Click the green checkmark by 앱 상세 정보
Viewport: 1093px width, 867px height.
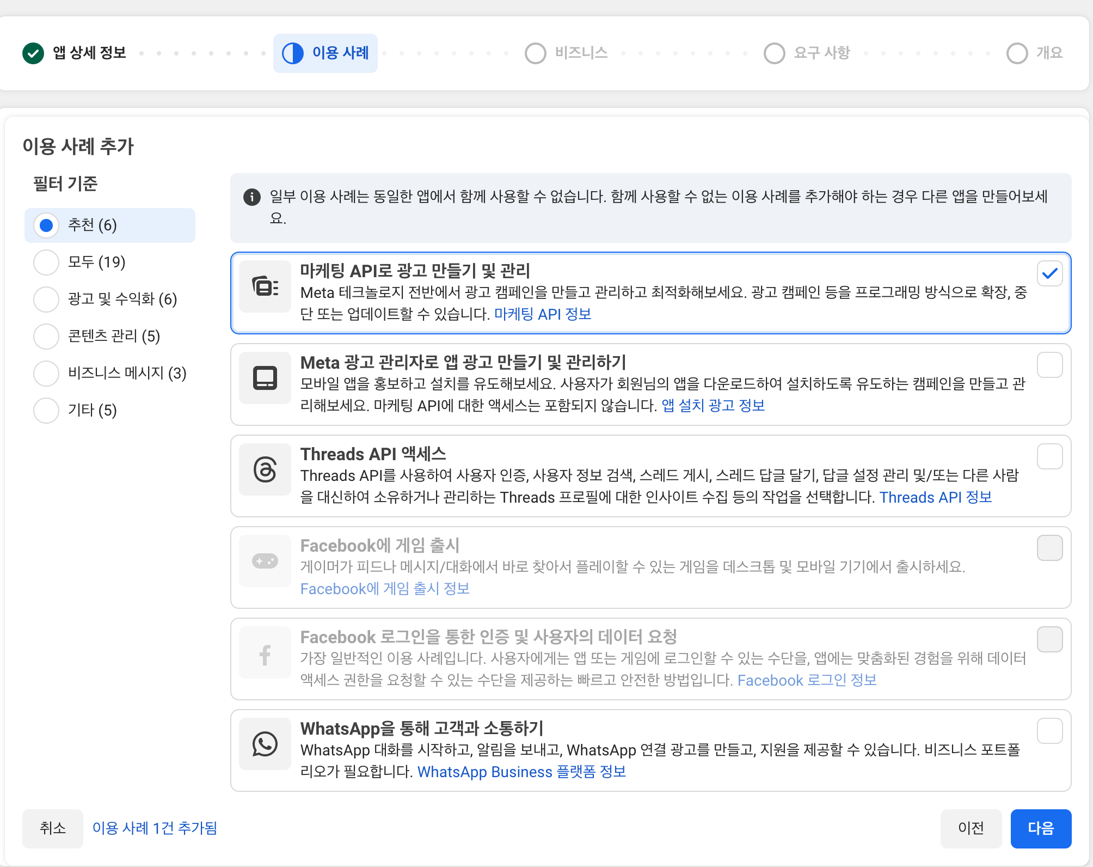(33, 53)
